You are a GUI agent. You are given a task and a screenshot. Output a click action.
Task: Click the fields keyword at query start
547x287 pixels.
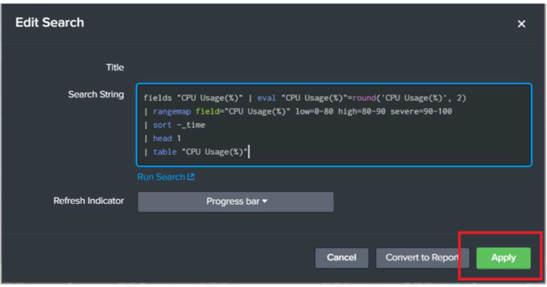coord(157,98)
